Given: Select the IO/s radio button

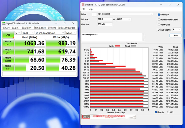Looking at the screenshot, I should (x=168, y=112).
